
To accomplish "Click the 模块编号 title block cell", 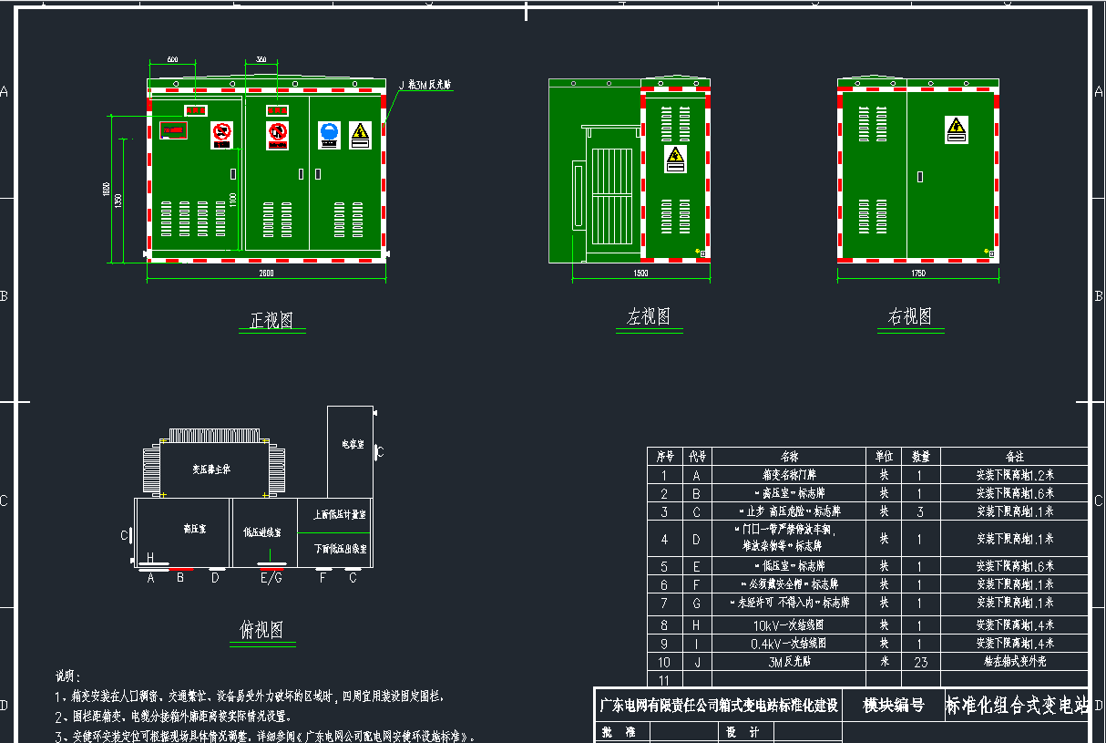I will [x=894, y=705].
